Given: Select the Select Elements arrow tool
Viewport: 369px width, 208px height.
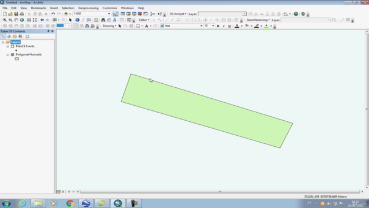Looking at the screenshot, I should 70,20.
